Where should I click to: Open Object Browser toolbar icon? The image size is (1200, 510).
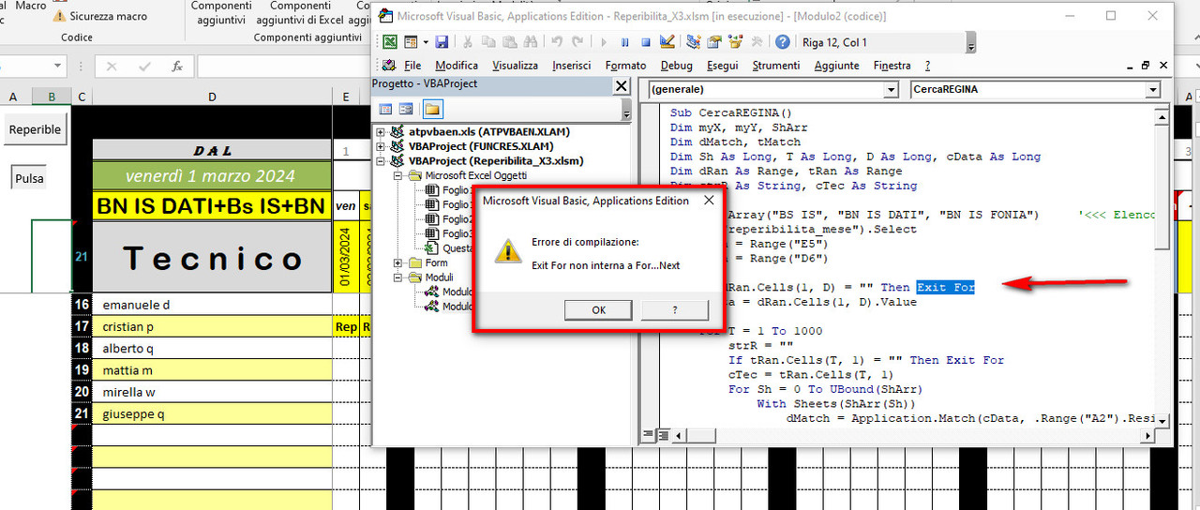(735, 42)
